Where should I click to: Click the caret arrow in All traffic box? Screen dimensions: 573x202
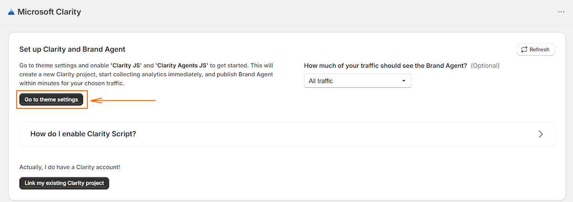pos(403,81)
